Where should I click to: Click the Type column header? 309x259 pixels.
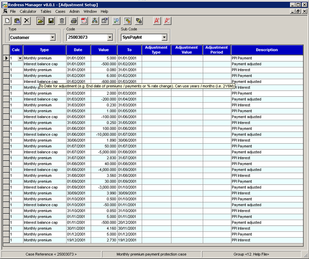pyautogui.click(x=45, y=50)
